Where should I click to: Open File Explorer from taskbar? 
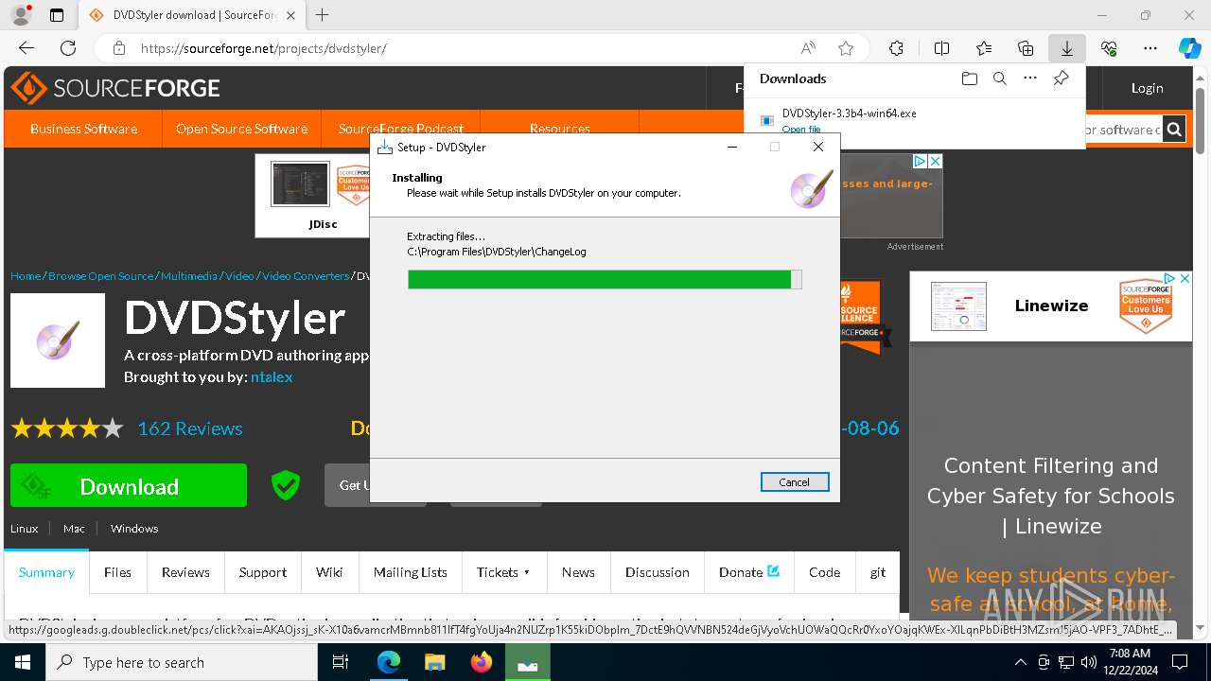(434, 662)
